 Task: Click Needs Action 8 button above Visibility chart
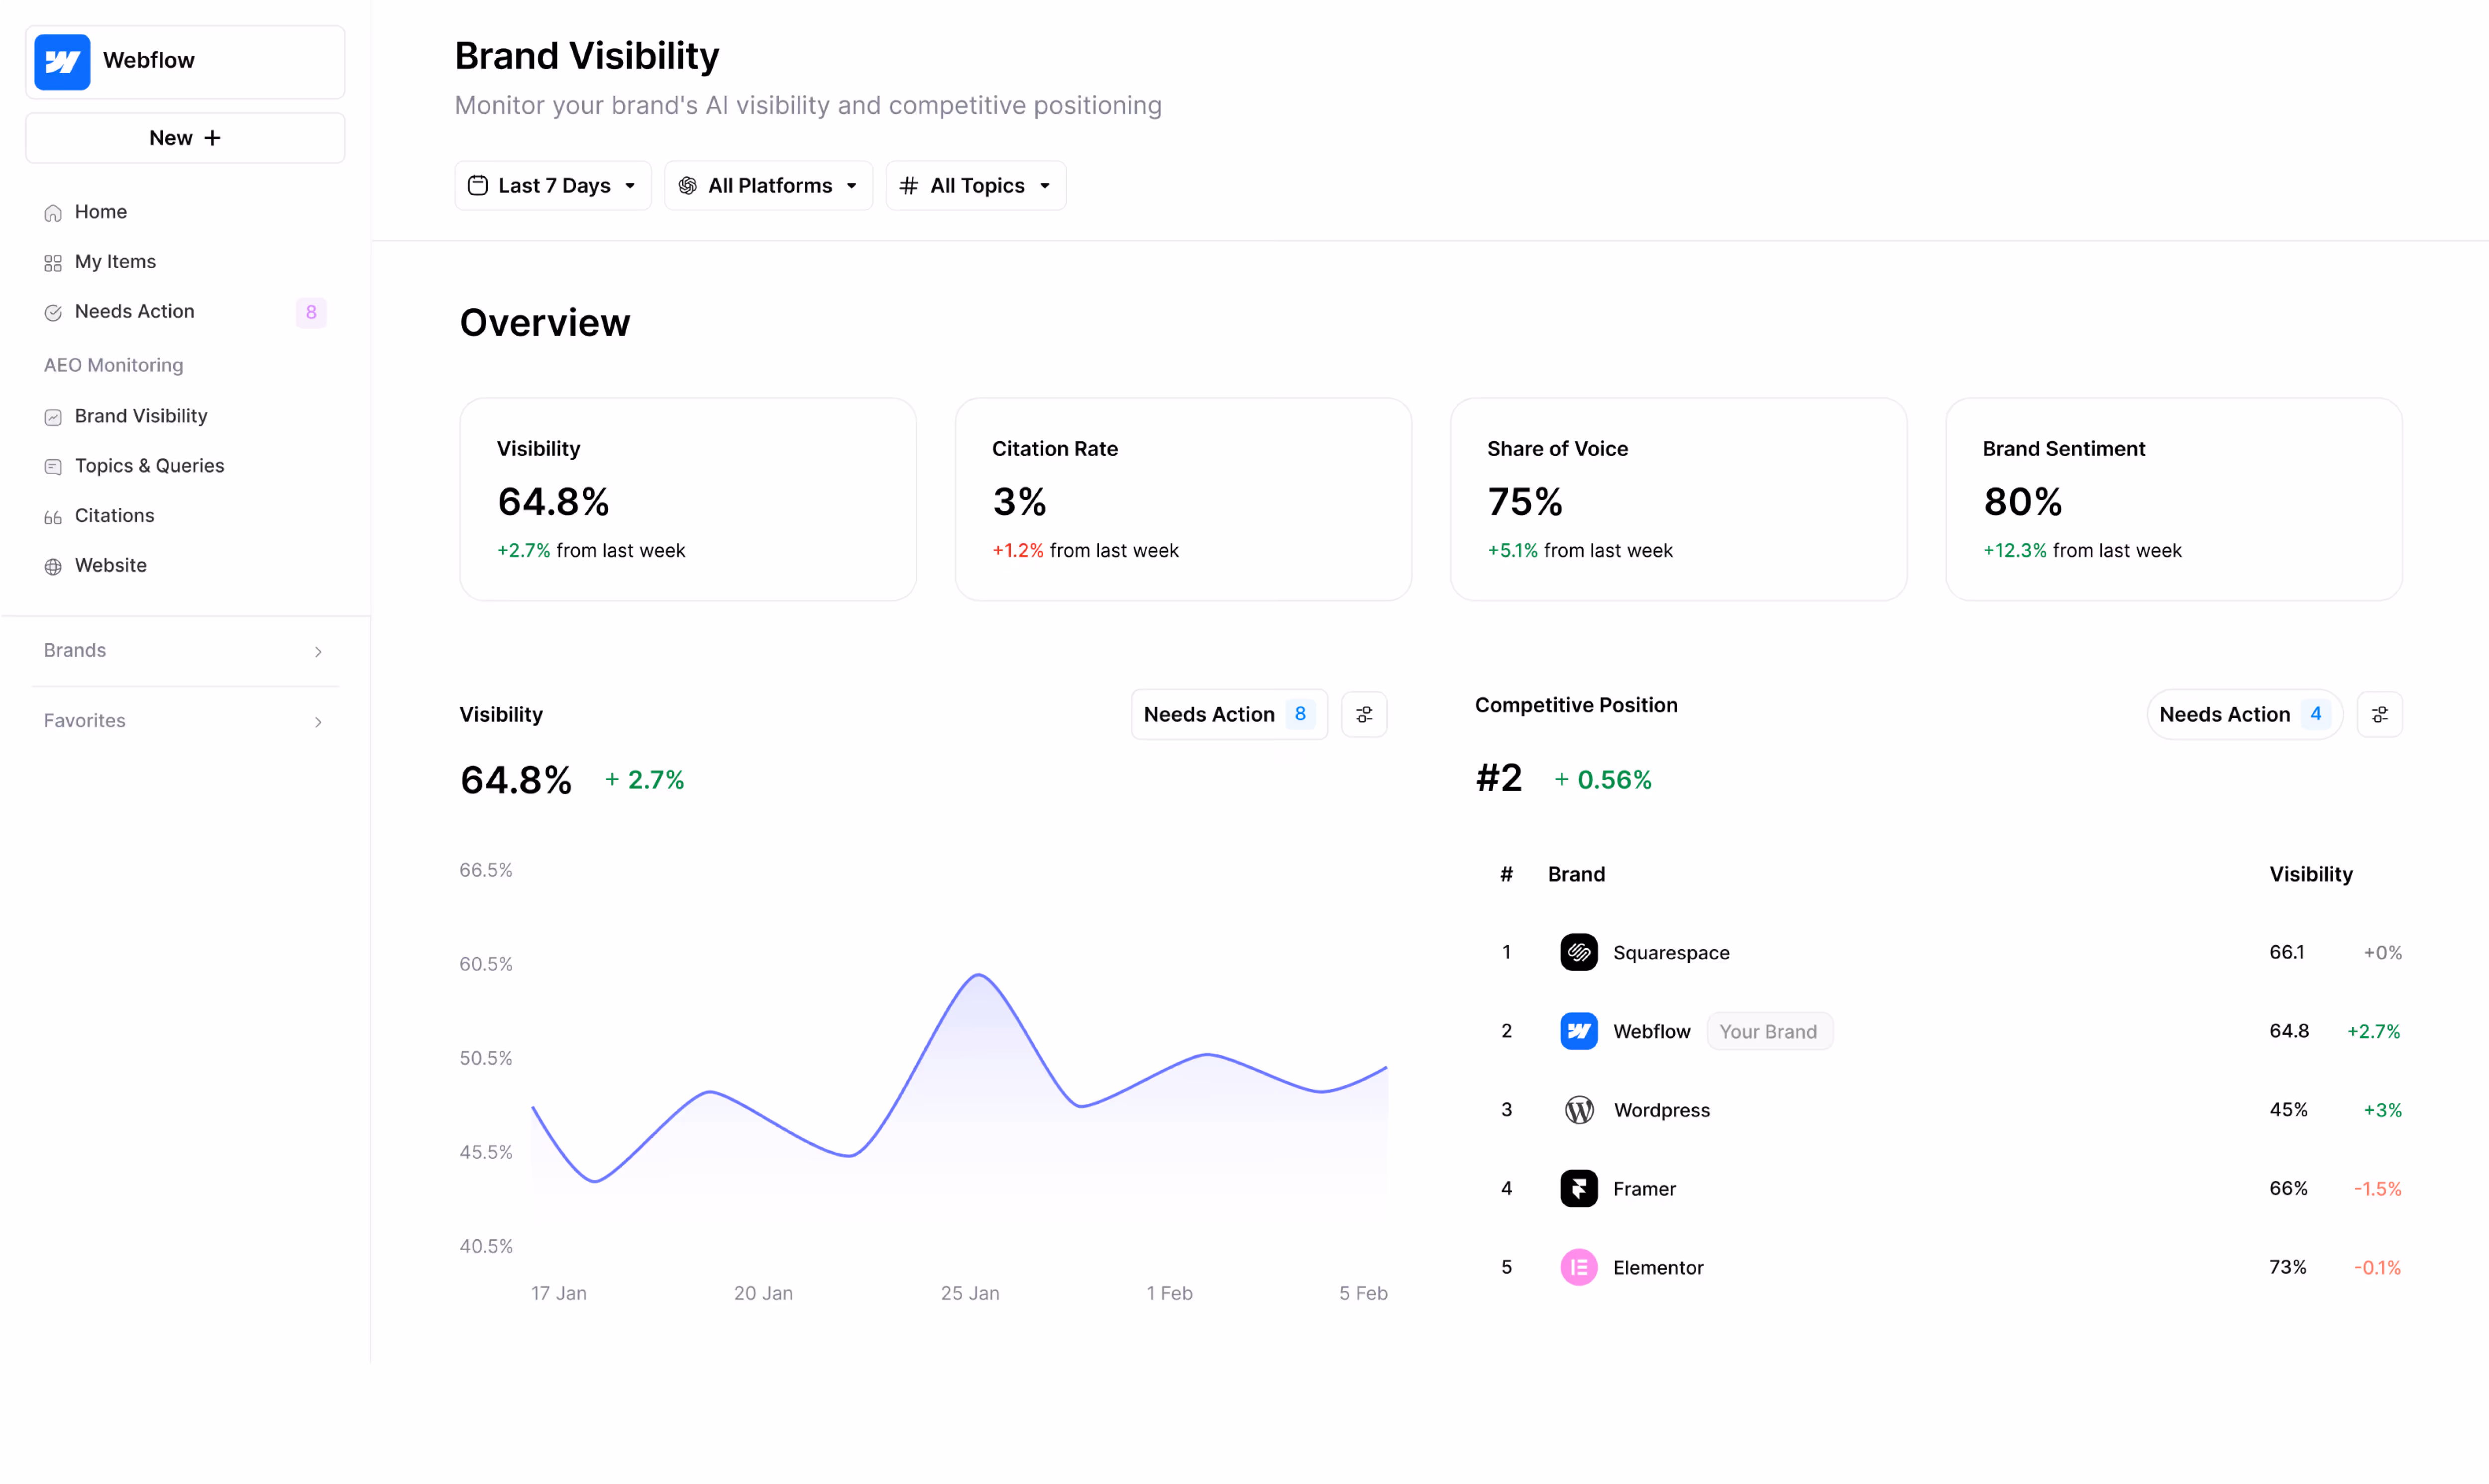(1229, 714)
